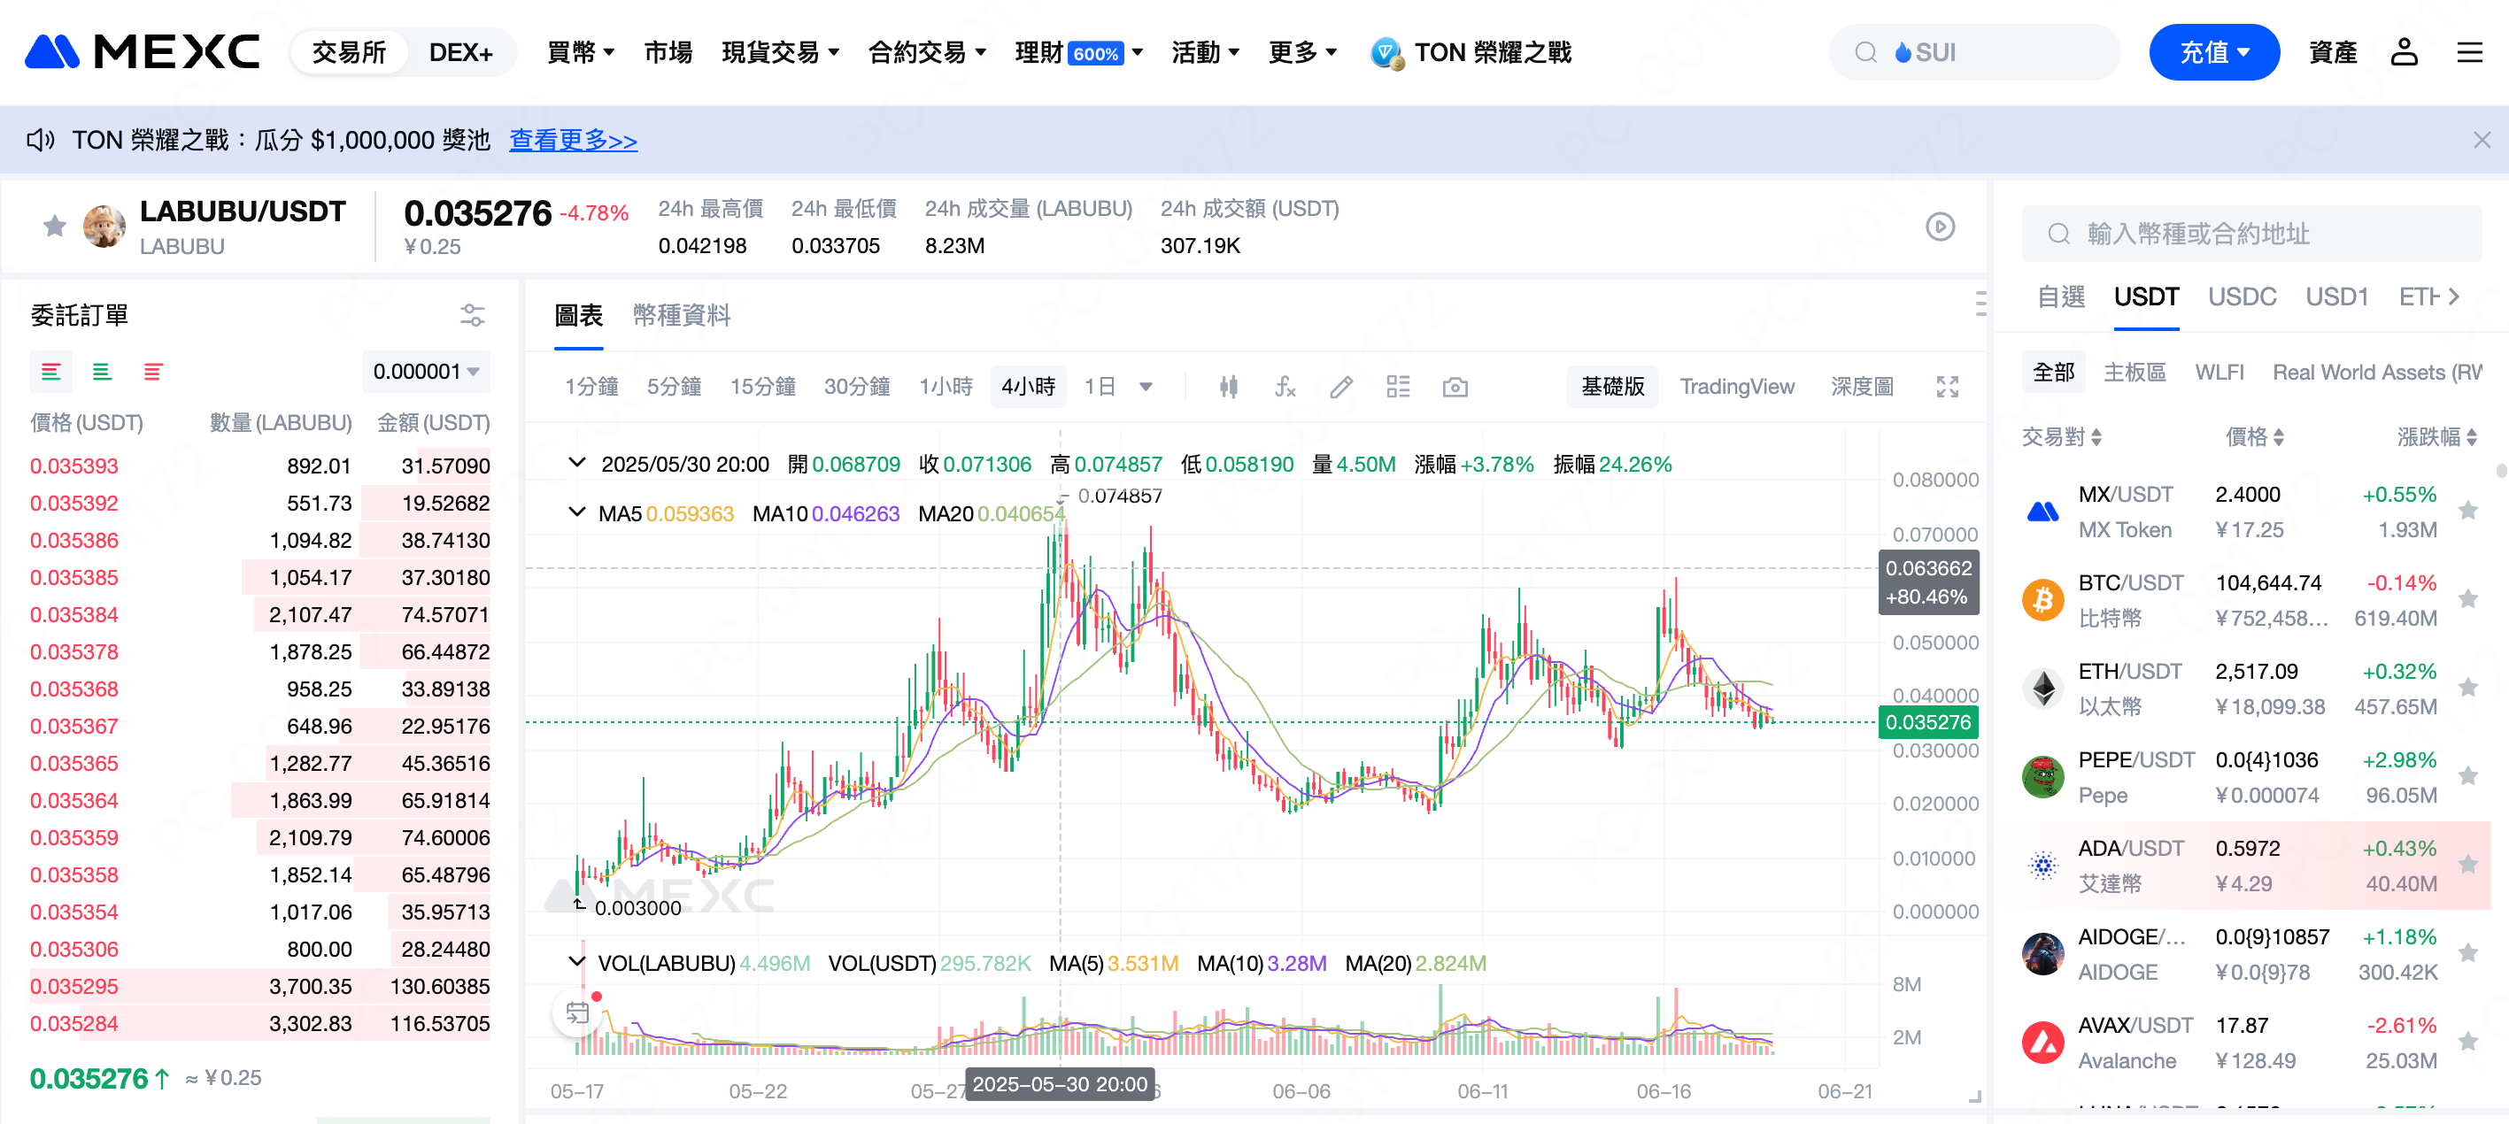Open the 合約交易 dropdown menu
The width and height of the screenshot is (2509, 1124).
point(927,51)
